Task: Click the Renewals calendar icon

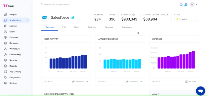Action: pyautogui.click(x=5, y=43)
